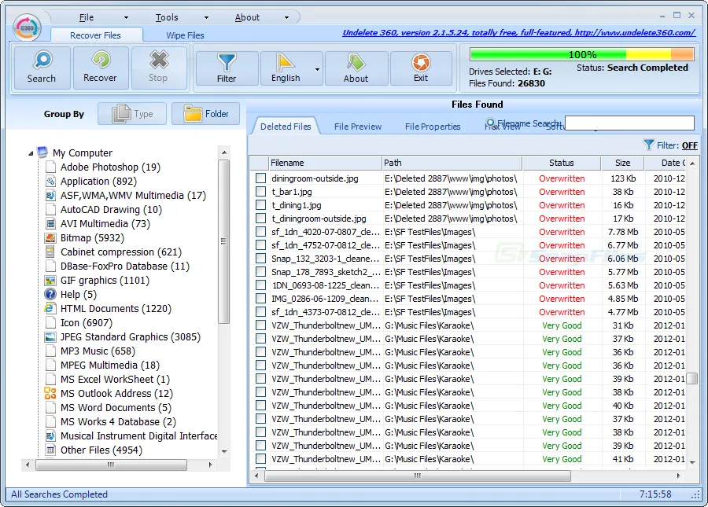708x507 pixels.
Task: Check the box for Snap_132_3203-1_cleane file
Action: (260, 259)
